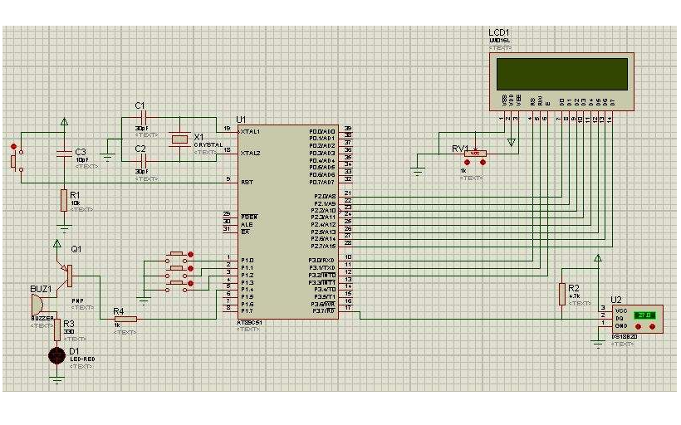The width and height of the screenshot is (681, 425).
Task: Click the XTAL1 pin label on U1
Action: tap(250, 131)
